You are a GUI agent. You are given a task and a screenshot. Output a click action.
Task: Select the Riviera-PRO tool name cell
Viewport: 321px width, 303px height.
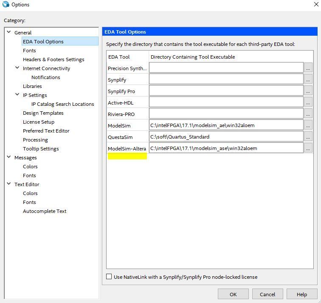127,114
